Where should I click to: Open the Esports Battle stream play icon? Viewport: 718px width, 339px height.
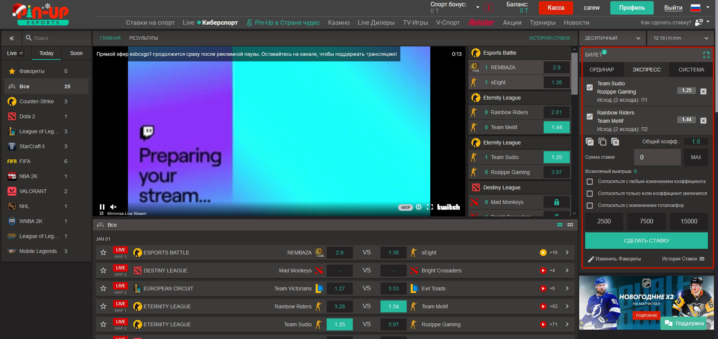[x=543, y=253]
